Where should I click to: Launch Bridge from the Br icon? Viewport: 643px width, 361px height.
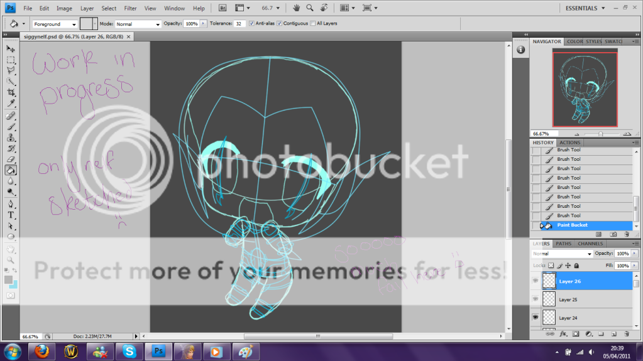click(223, 8)
